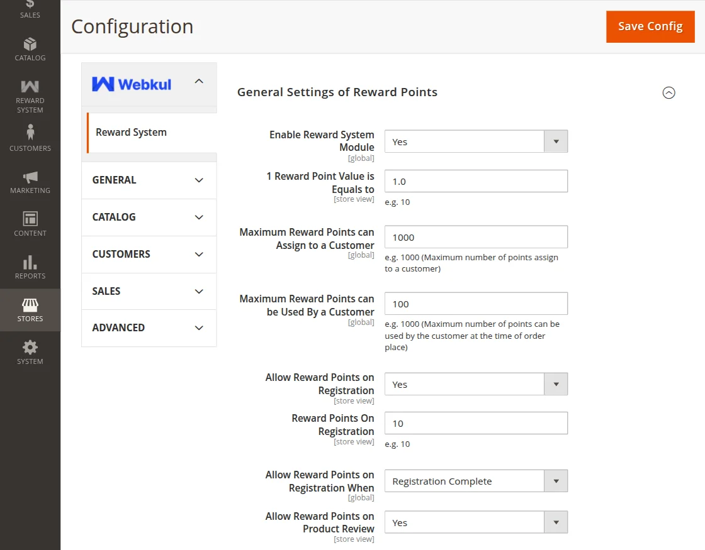Image resolution: width=705 pixels, height=550 pixels.
Task: Open the Sales dollar icon in sidebar
Action: [30, 5]
